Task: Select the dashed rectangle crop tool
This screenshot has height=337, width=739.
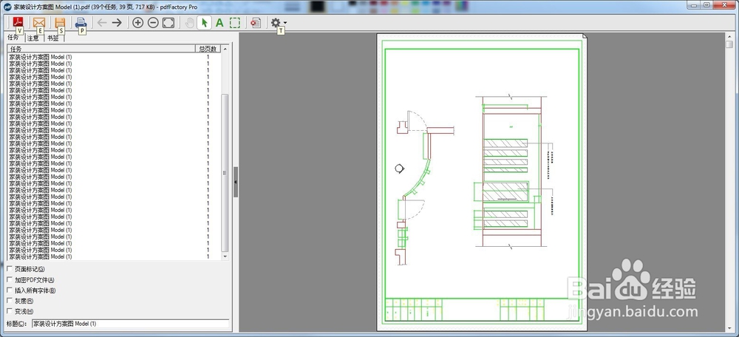Action: tap(235, 23)
